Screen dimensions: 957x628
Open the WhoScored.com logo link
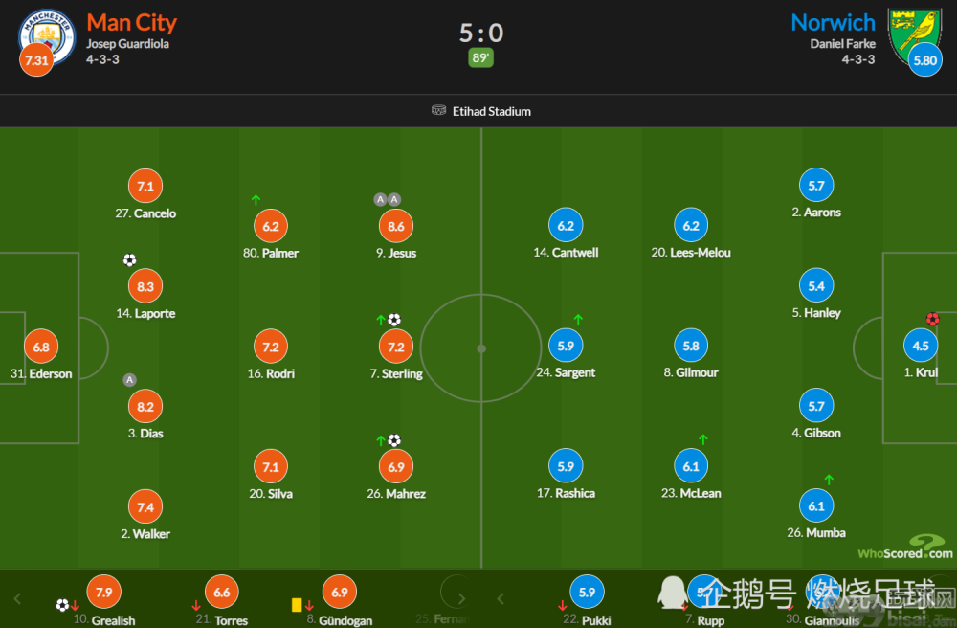905,548
